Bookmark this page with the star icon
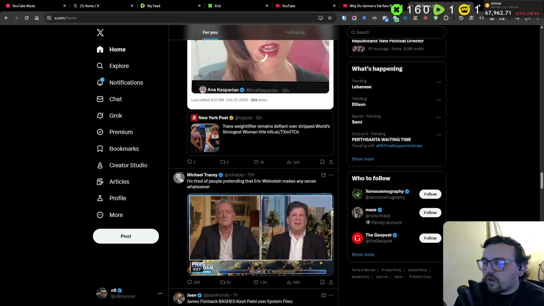The width and height of the screenshot is (544, 306). point(330,18)
